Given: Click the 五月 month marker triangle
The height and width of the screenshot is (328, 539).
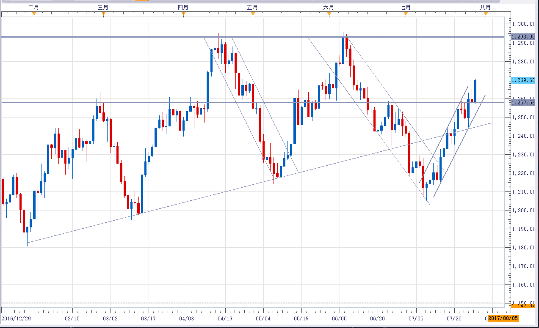Looking at the screenshot, I should 253,14.
